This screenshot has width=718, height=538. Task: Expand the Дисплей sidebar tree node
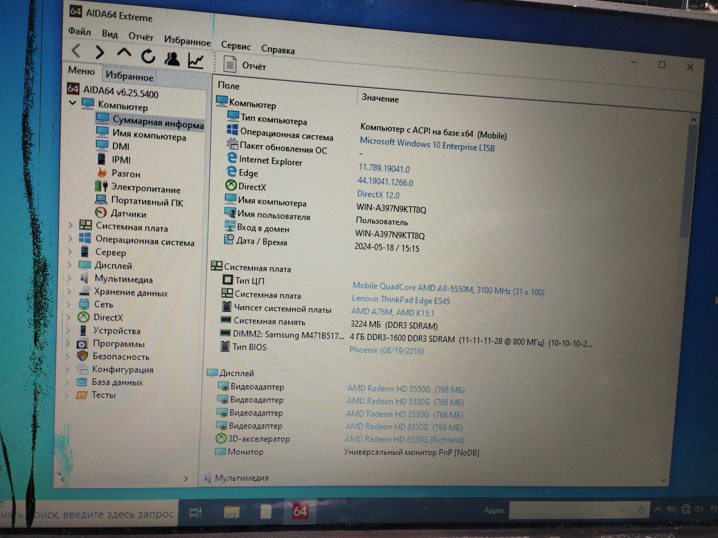click(70, 265)
